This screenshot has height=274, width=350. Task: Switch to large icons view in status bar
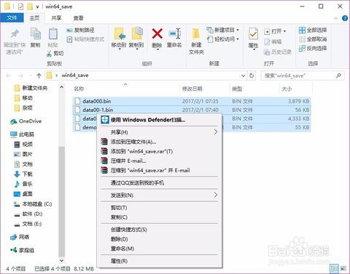(343, 268)
